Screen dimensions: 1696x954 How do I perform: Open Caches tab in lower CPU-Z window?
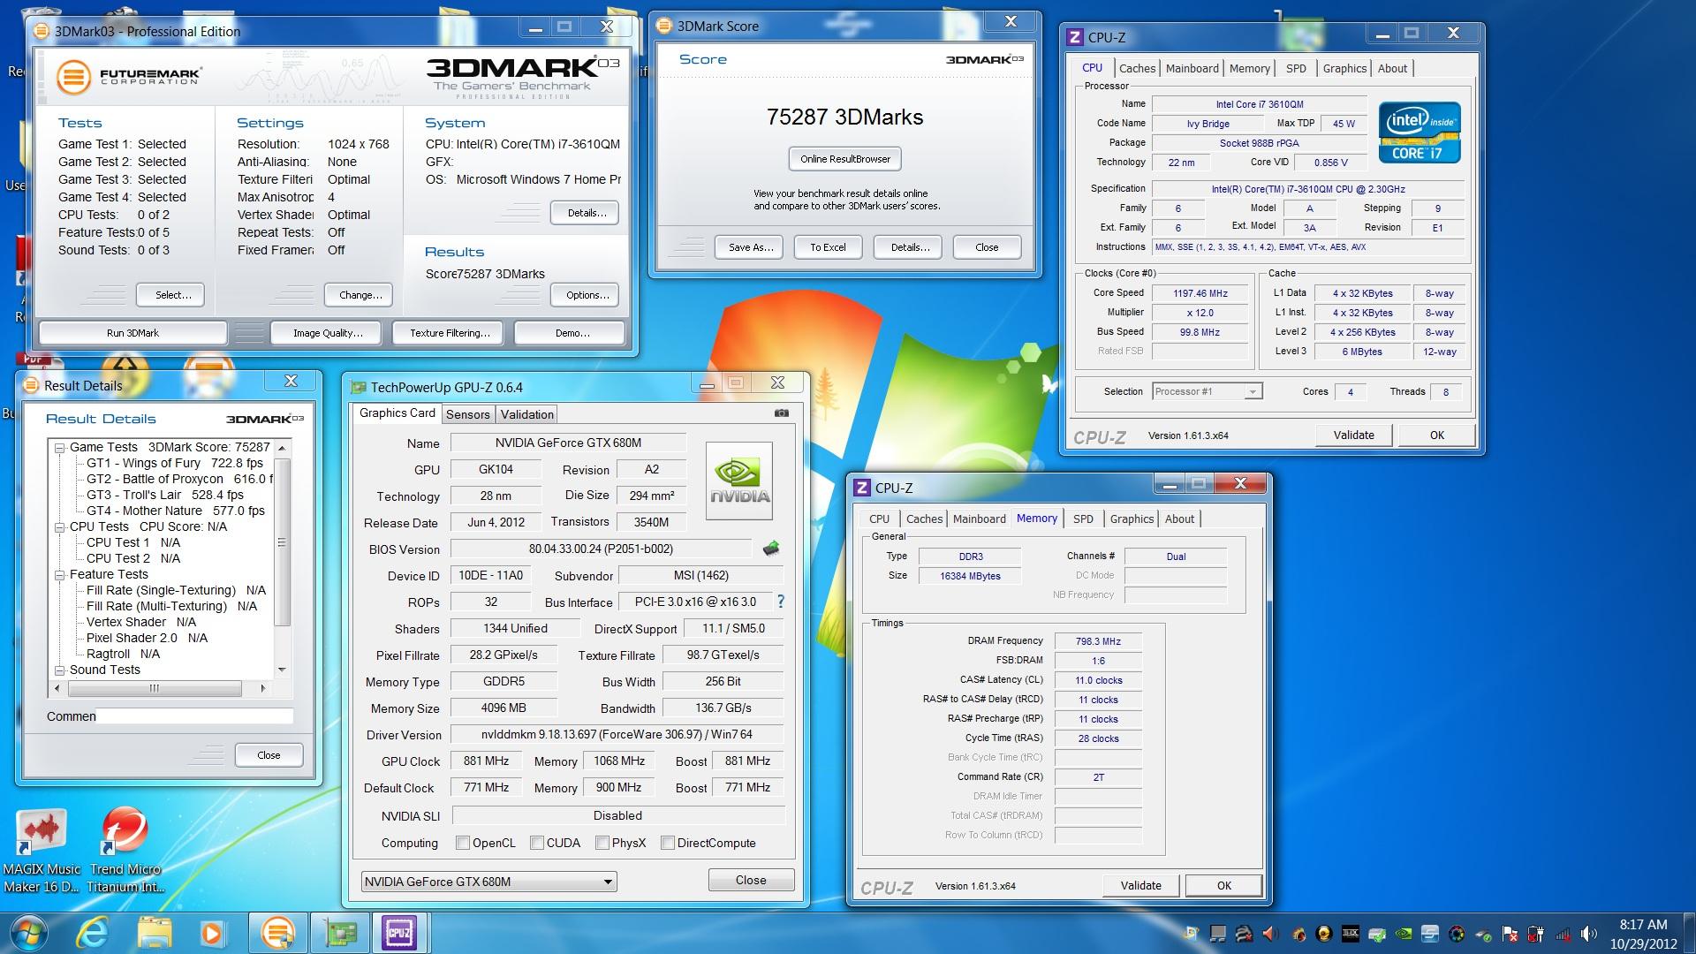924,519
